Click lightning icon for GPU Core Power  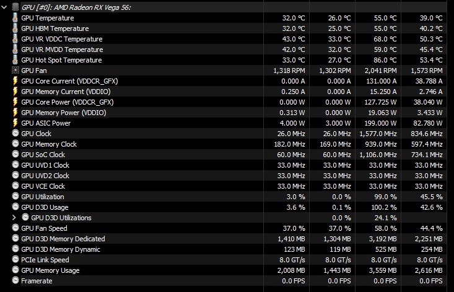click(x=15, y=101)
